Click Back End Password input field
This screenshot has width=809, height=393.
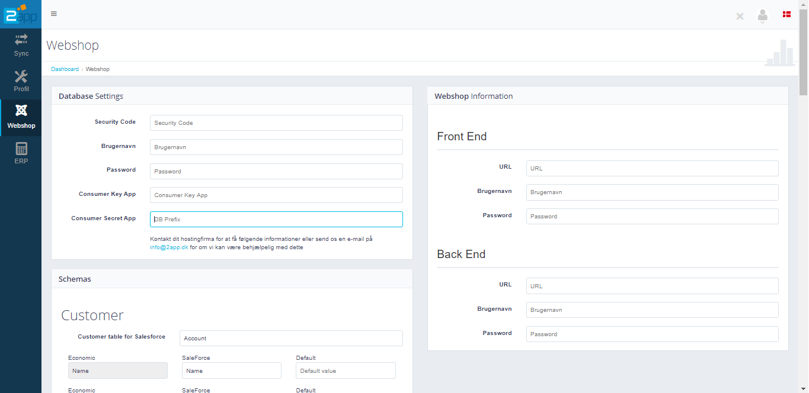click(x=652, y=334)
